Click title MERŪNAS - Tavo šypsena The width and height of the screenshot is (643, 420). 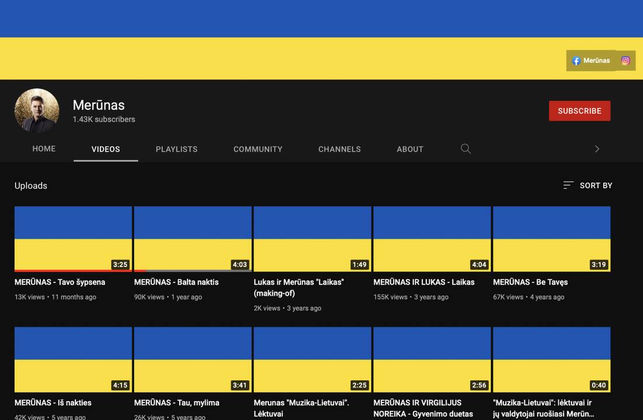pyautogui.click(x=60, y=282)
